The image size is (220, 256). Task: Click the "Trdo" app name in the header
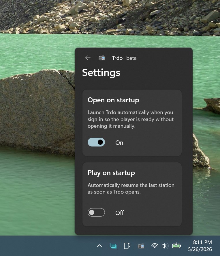click(117, 58)
